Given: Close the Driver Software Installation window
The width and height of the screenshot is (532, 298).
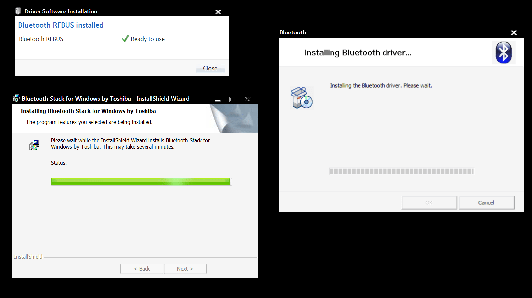Looking at the screenshot, I should tap(218, 12).
